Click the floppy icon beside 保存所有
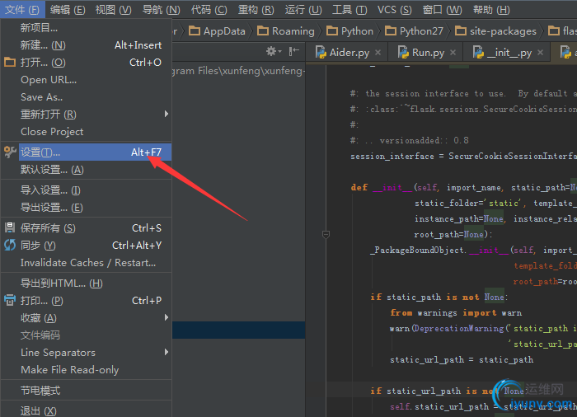577x417 pixels. [10, 227]
